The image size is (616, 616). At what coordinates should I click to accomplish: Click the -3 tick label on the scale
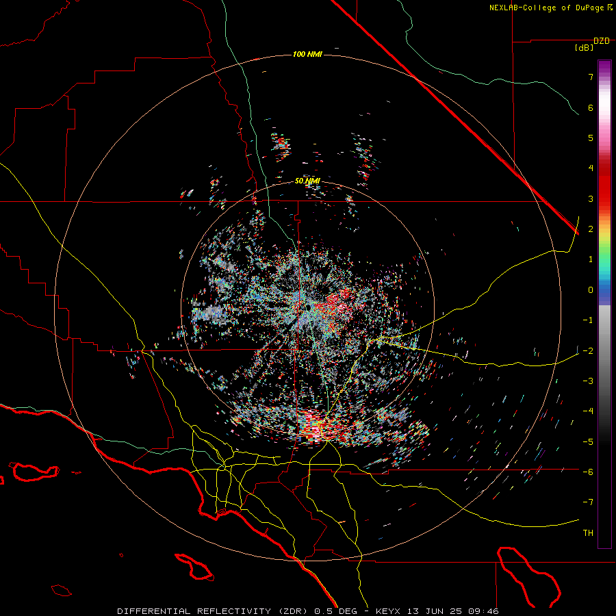pos(588,381)
